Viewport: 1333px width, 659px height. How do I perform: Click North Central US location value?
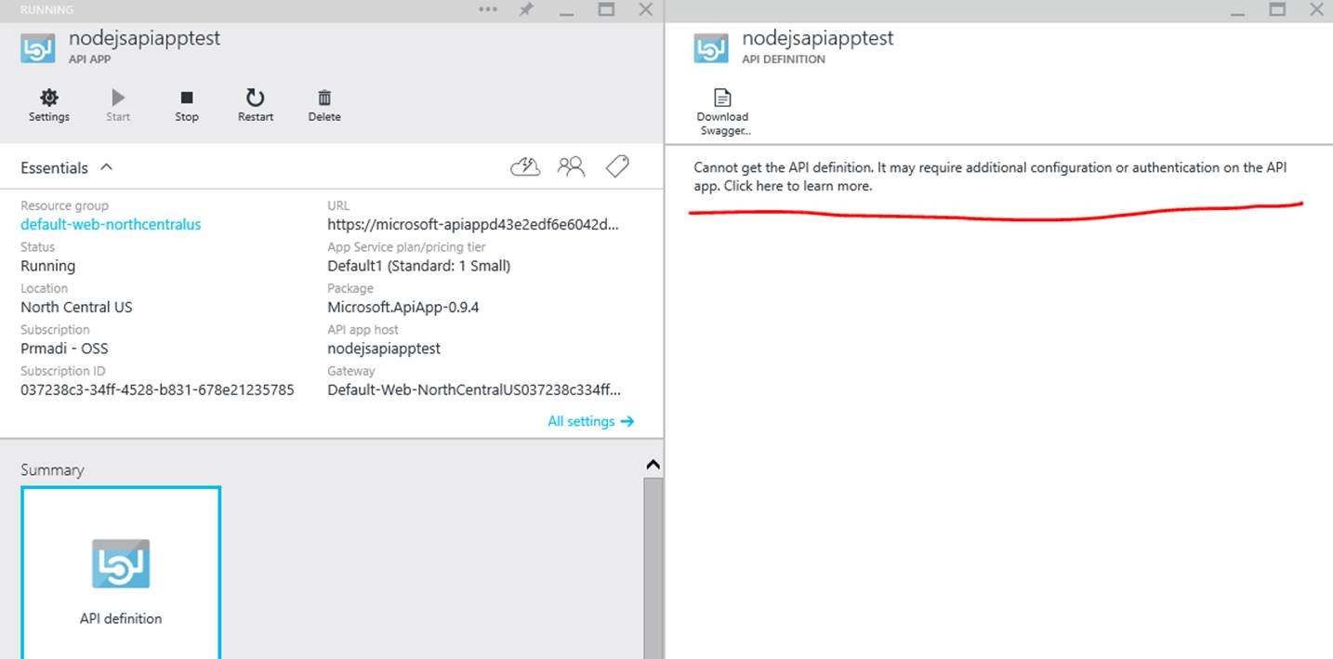tap(76, 307)
